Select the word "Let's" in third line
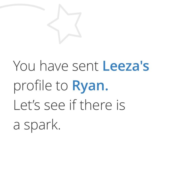 tap(27, 105)
